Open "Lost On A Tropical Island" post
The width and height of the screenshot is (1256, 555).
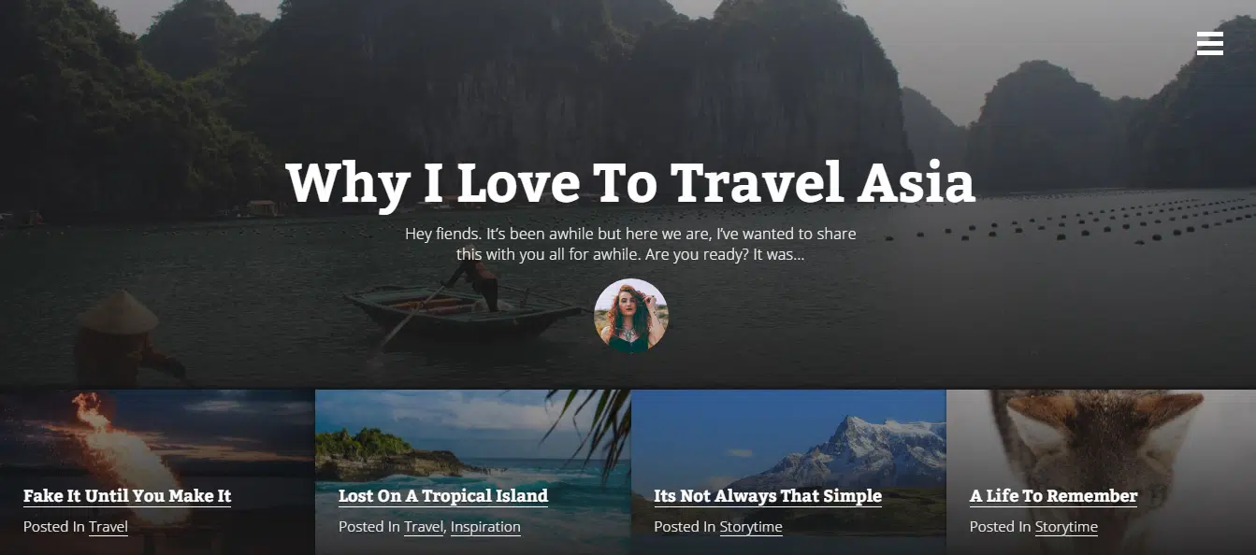(x=443, y=496)
